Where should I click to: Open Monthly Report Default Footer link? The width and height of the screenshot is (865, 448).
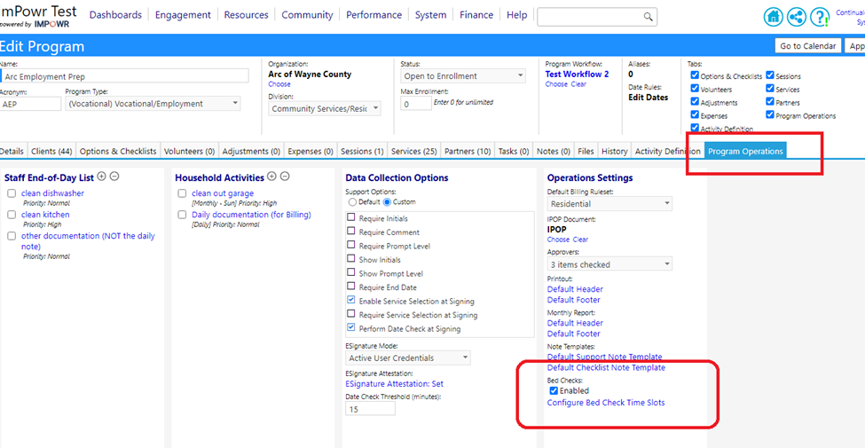point(573,334)
